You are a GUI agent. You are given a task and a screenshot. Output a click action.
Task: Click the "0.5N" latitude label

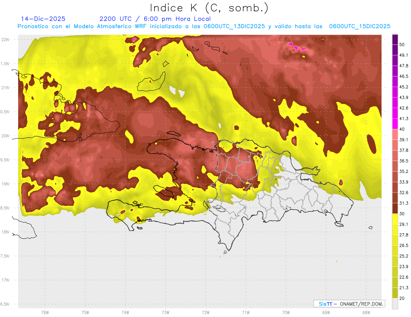click(5, 112)
